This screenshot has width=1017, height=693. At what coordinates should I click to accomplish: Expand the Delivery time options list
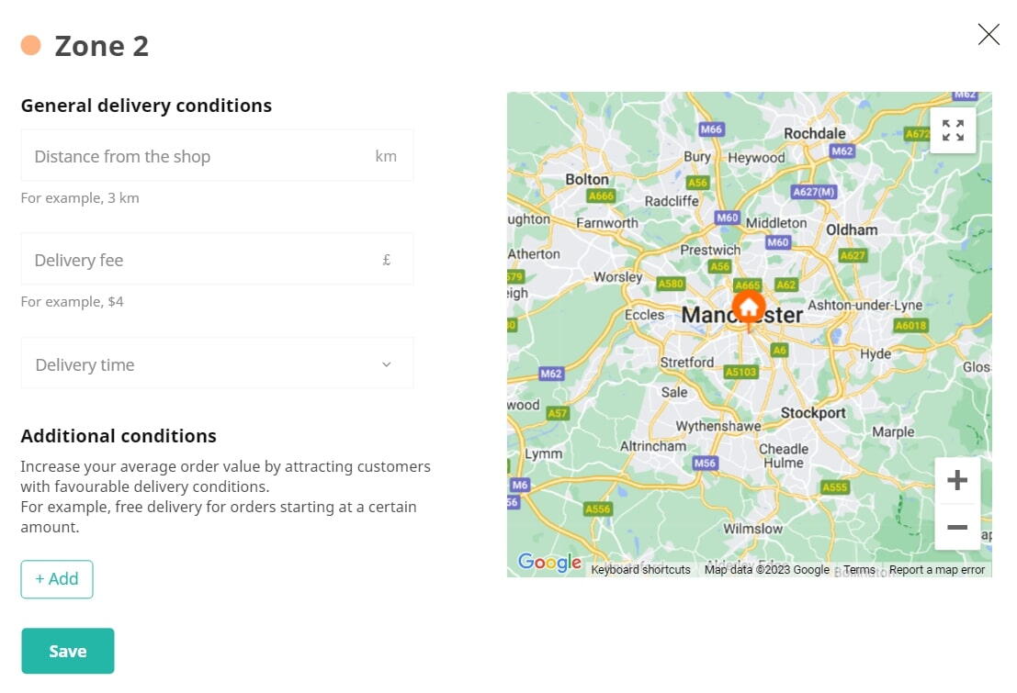point(217,363)
